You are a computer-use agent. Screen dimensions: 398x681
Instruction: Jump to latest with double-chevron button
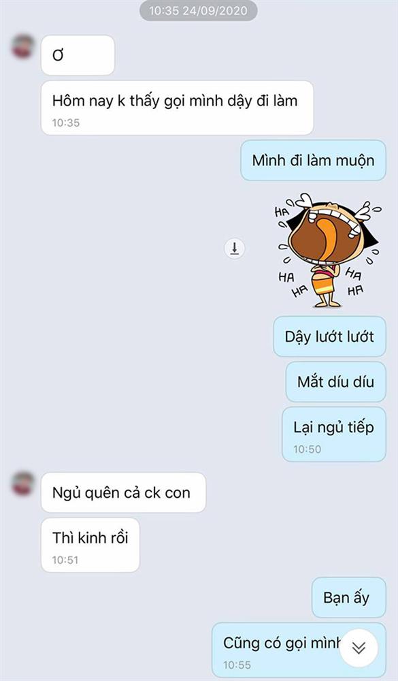pos(359,648)
